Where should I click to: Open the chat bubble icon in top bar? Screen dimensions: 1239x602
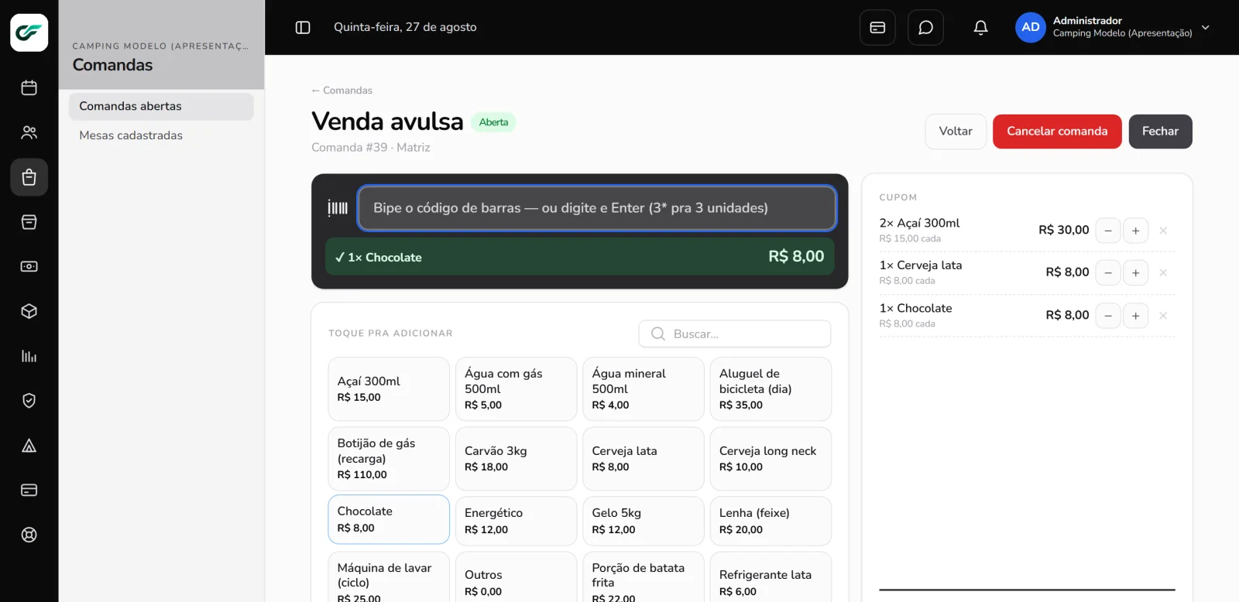click(925, 27)
